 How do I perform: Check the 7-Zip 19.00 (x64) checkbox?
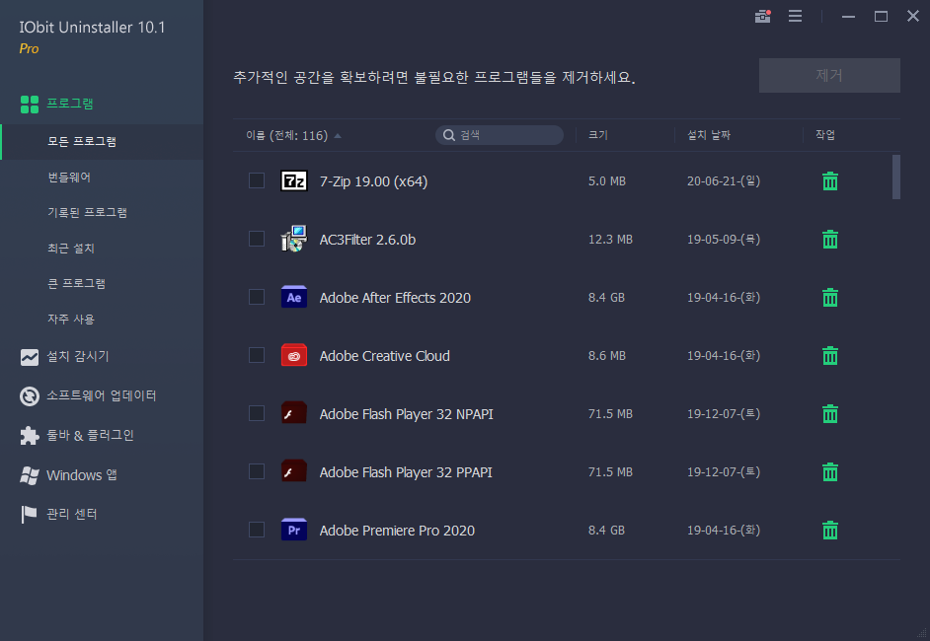[257, 180]
